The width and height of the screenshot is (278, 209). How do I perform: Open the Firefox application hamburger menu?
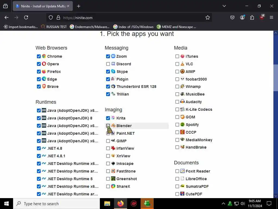pos(271,17)
